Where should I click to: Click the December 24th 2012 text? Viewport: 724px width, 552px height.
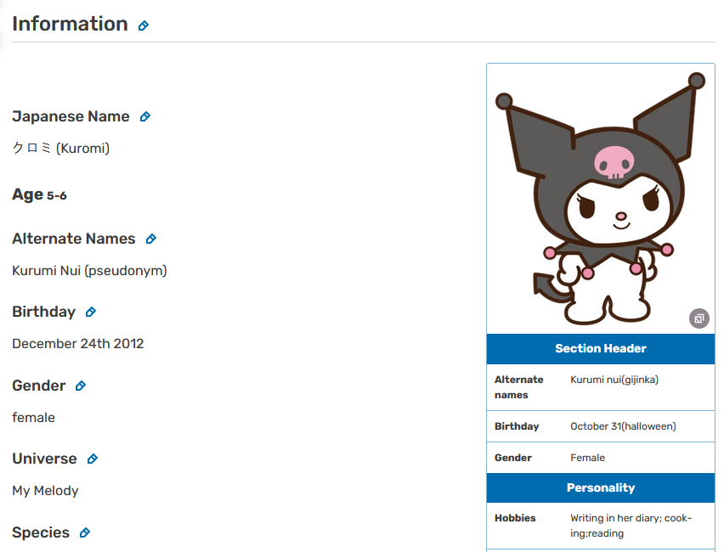[x=78, y=344]
